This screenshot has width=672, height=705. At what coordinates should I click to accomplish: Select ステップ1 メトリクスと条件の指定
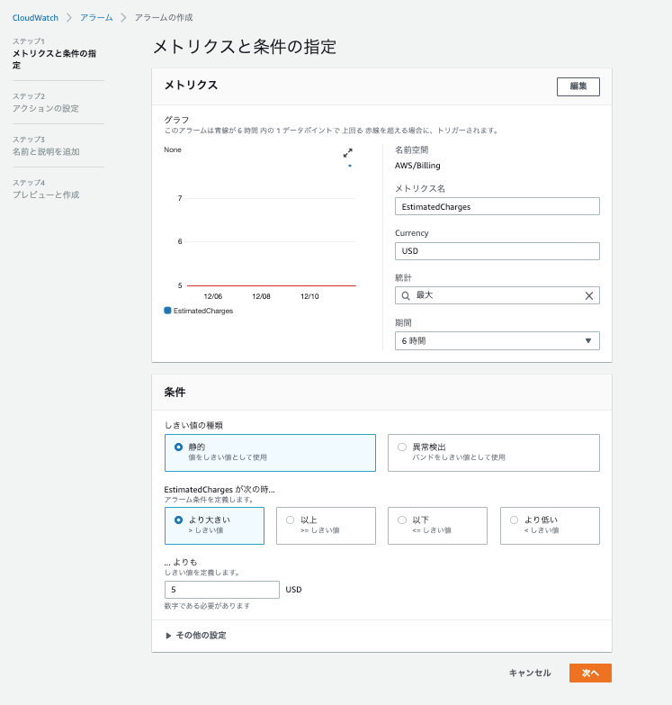click(54, 53)
